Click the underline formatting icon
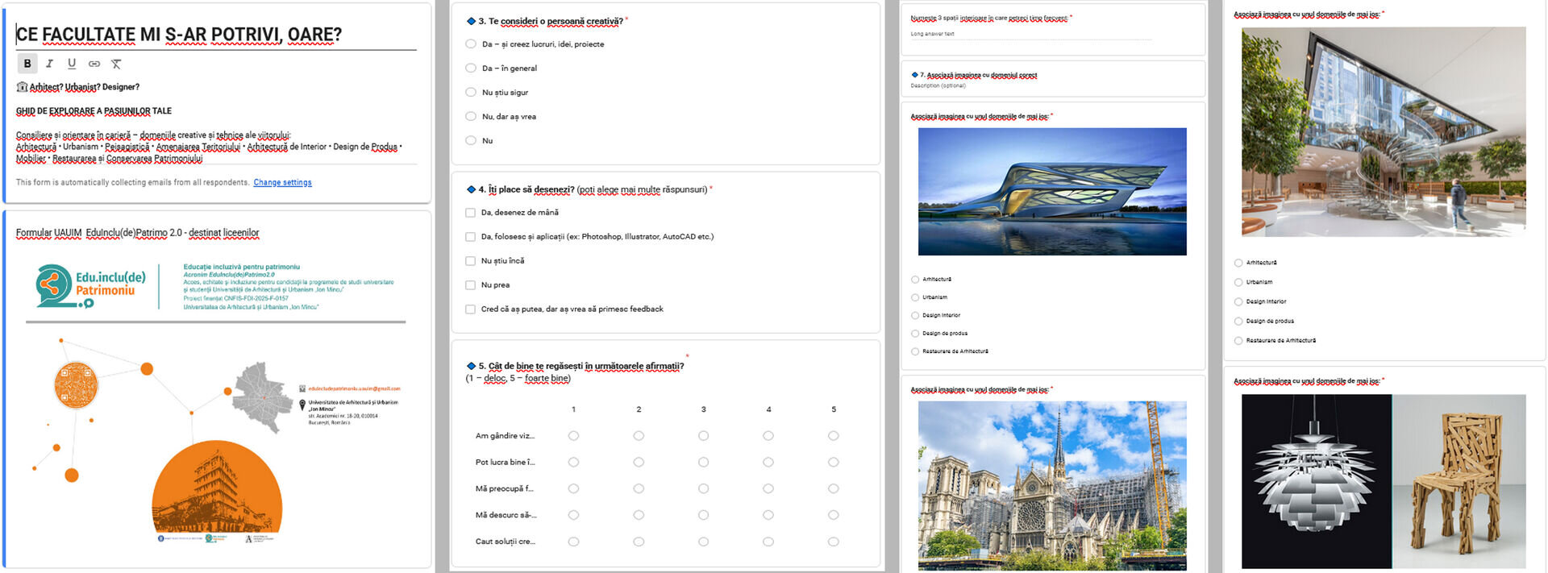This screenshot has width=1548, height=573. tap(72, 64)
